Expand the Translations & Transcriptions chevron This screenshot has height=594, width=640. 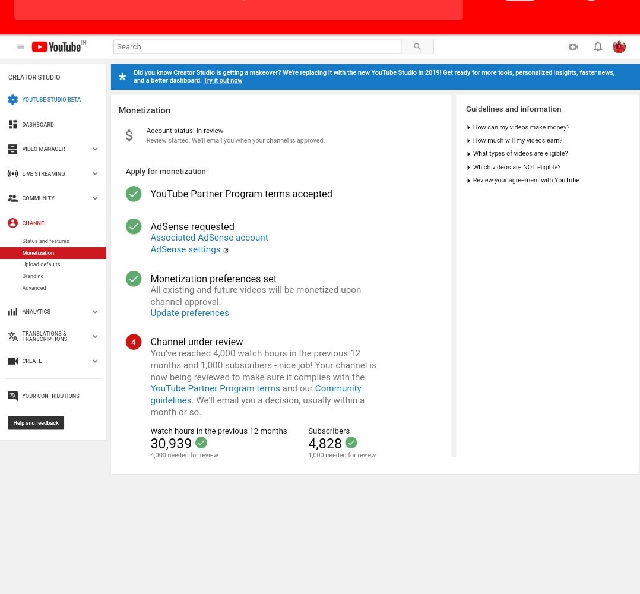click(95, 336)
